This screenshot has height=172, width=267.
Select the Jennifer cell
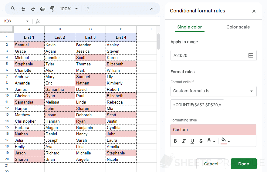coord(60,58)
